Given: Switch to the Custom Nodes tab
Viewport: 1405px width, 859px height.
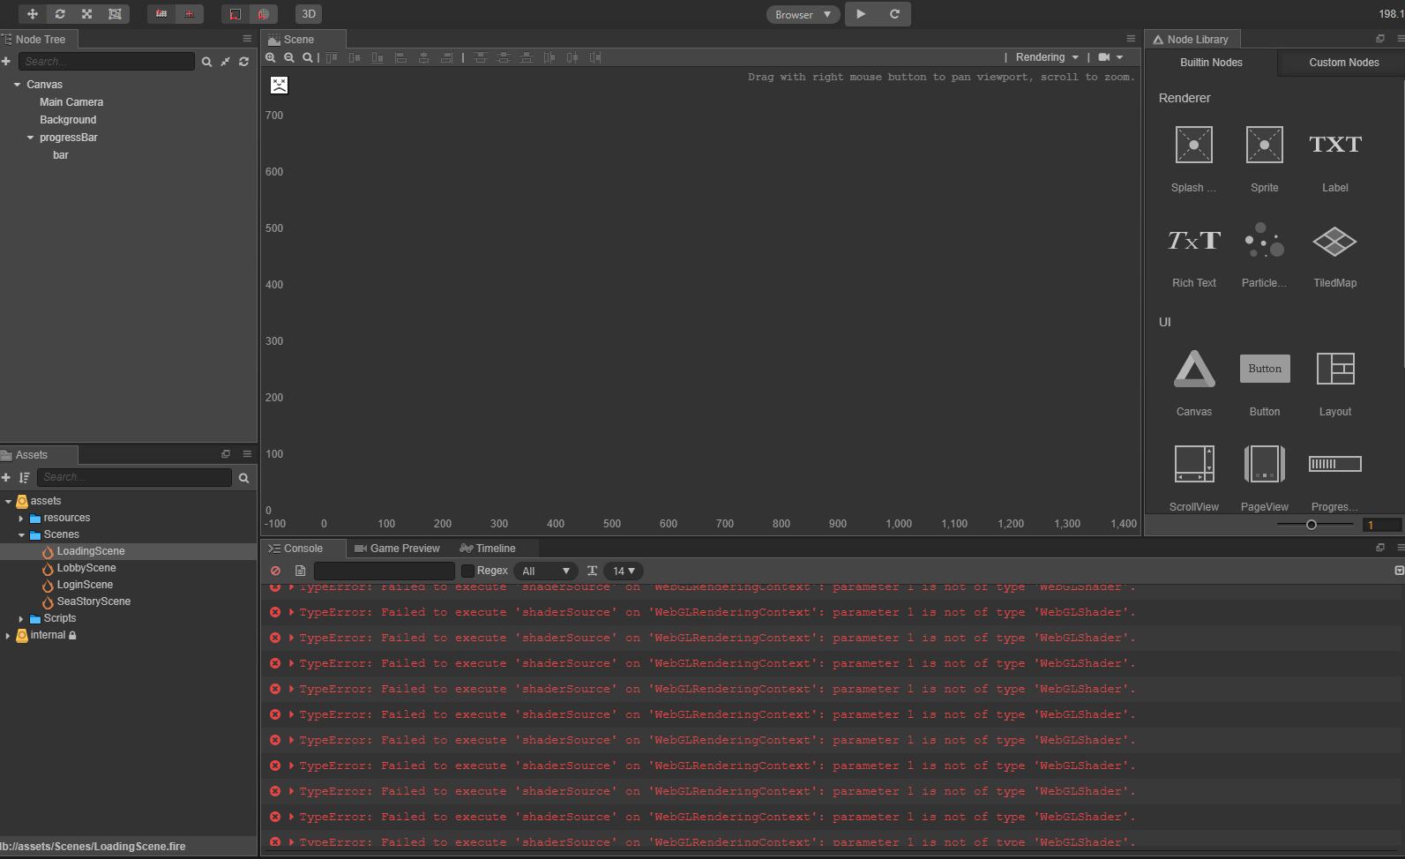Looking at the screenshot, I should pos(1343,63).
